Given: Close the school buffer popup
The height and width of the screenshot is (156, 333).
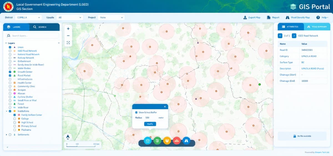Looking at the screenshot, I should click(165, 106).
